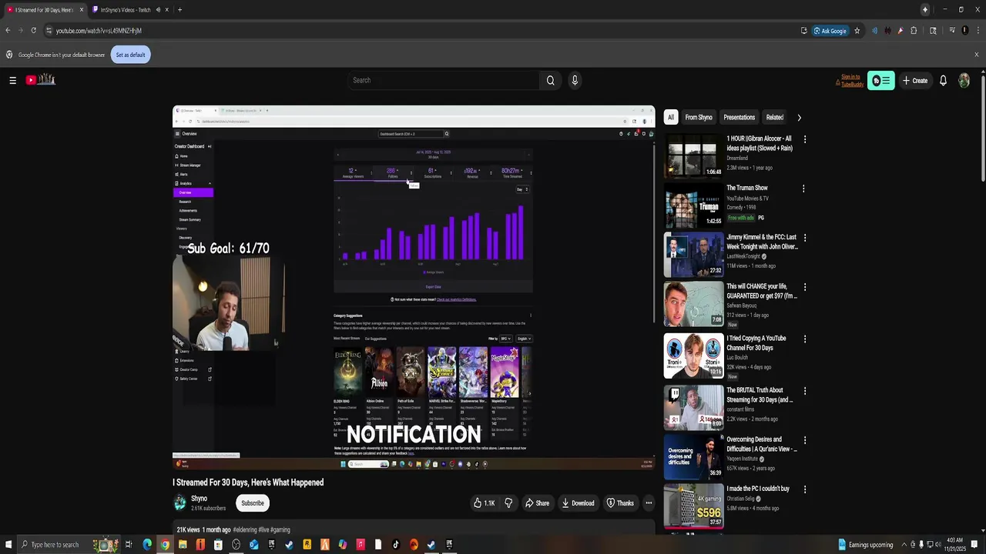Subscribe to Shyno channel
The image size is (986, 554).
[x=252, y=503]
